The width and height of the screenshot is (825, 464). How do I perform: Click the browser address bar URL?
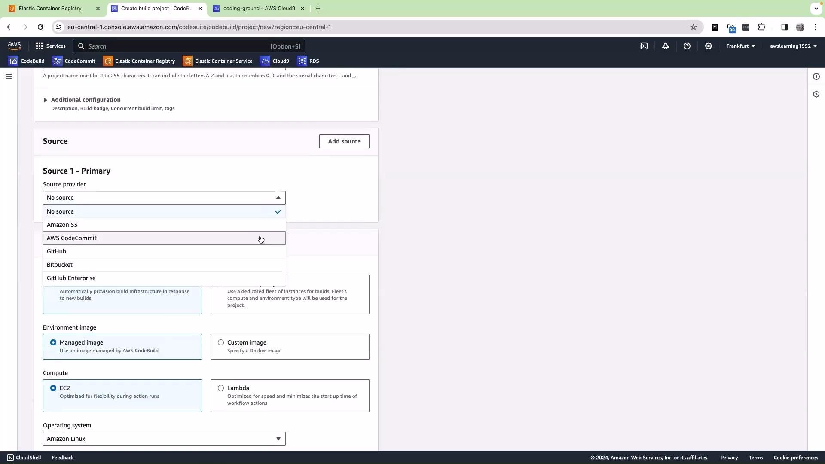[199, 27]
